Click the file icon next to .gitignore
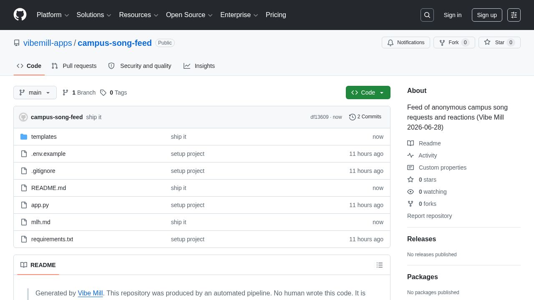Screen dimensions: 534x300 (24, 171)
